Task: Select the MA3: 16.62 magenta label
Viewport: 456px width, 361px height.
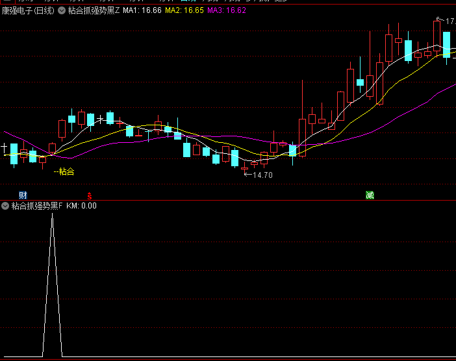Action: pyautogui.click(x=227, y=10)
